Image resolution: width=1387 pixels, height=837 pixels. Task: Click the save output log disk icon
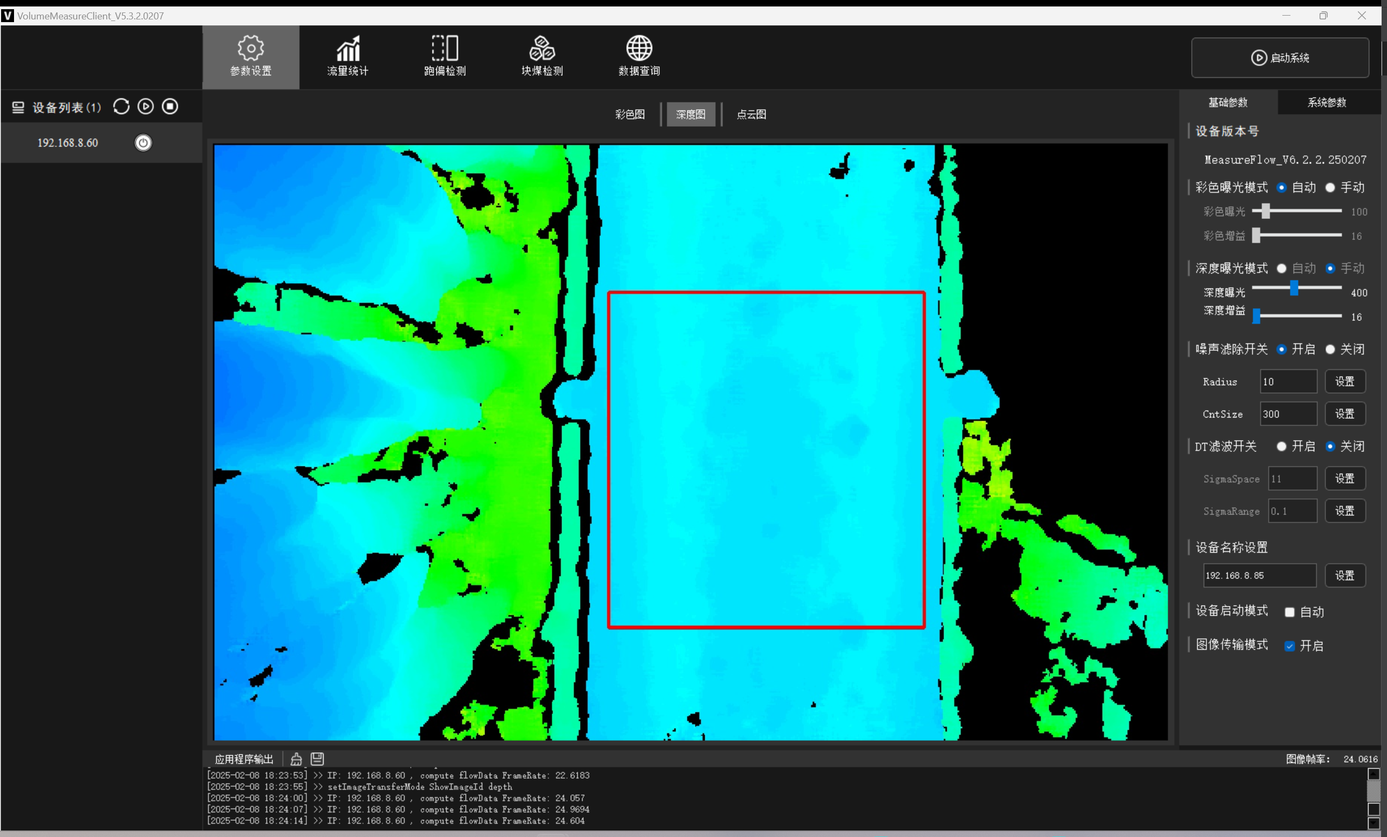coord(317,759)
